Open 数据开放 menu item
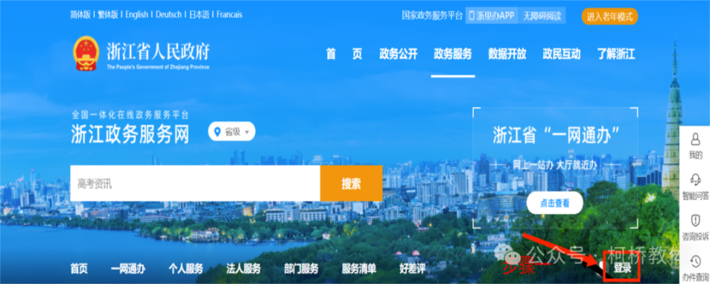This screenshot has height=284, width=710. tap(507, 54)
